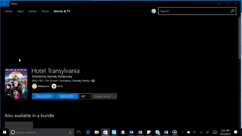Click the network tray icon
Image resolution: width=242 pixels, height=136 pixels.
[x=201, y=132]
